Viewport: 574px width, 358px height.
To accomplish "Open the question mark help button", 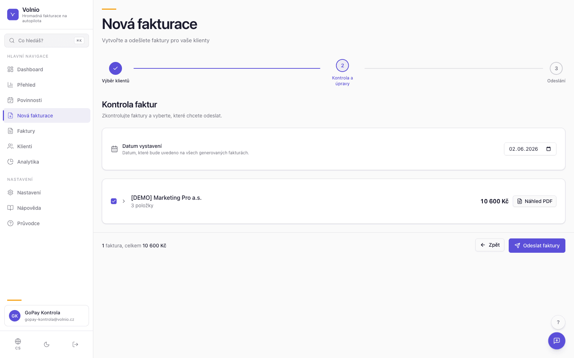I will (x=558, y=322).
